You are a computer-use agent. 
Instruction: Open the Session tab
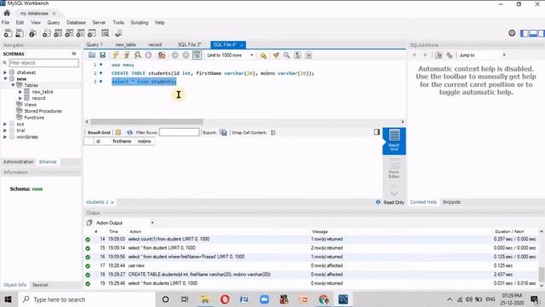coord(40,285)
